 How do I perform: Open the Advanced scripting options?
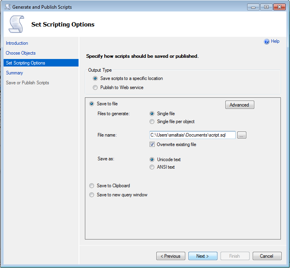pyautogui.click(x=239, y=105)
